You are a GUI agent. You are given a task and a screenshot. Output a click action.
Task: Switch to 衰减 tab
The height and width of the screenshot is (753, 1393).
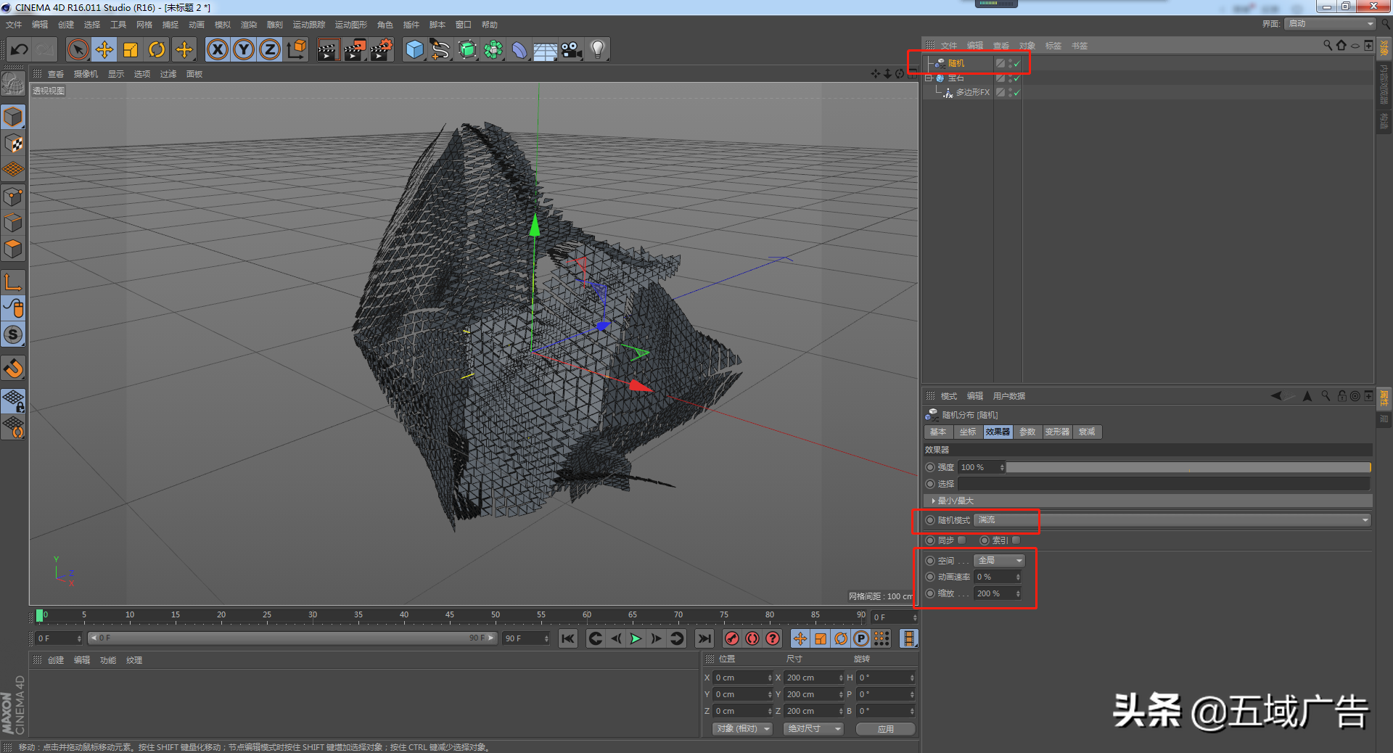click(1087, 432)
